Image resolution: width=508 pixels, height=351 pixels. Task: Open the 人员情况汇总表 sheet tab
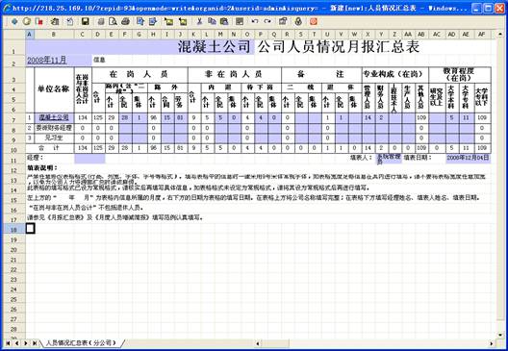click(81, 343)
